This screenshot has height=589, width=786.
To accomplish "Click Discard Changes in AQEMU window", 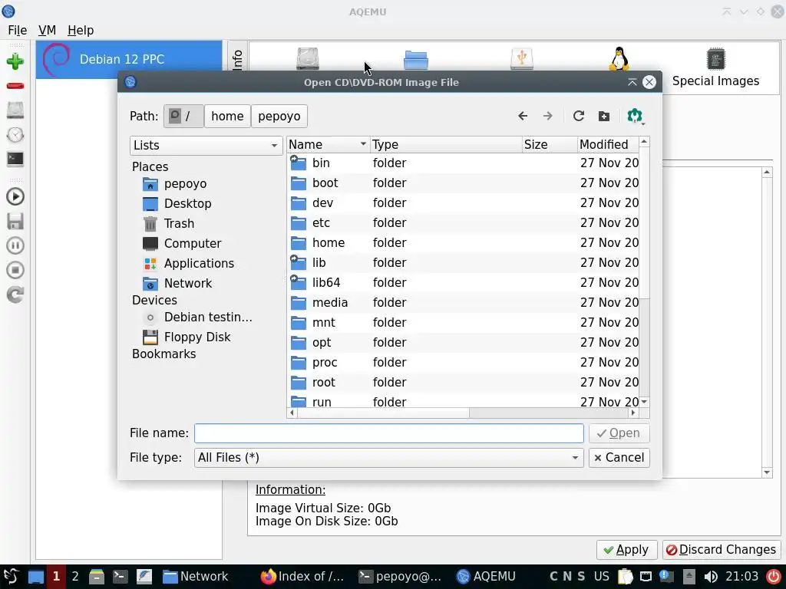I will pos(722,550).
